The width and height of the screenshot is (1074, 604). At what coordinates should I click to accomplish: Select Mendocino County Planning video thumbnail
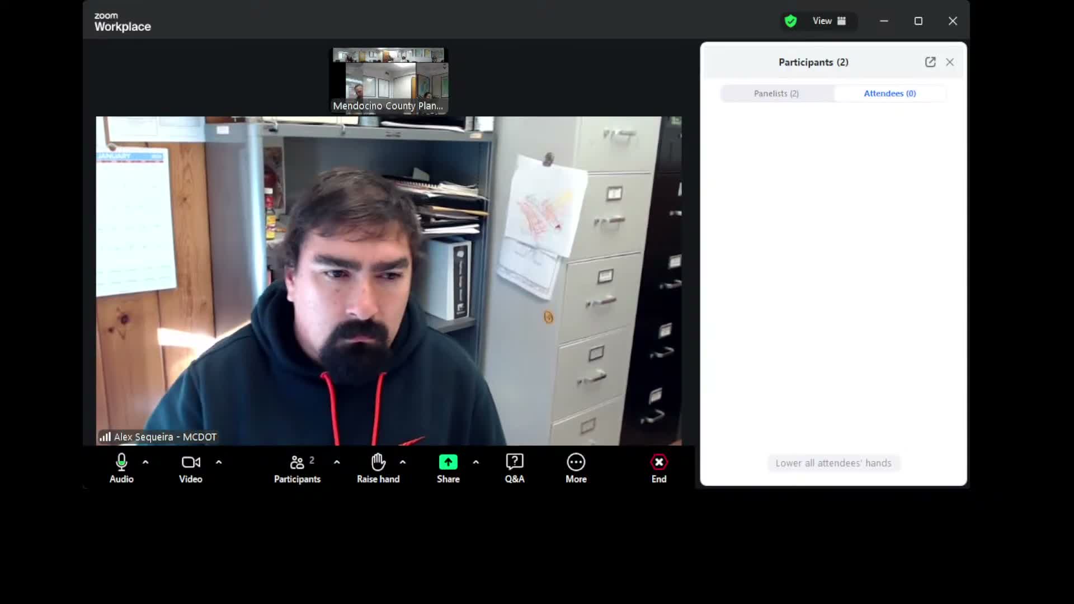coord(388,81)
